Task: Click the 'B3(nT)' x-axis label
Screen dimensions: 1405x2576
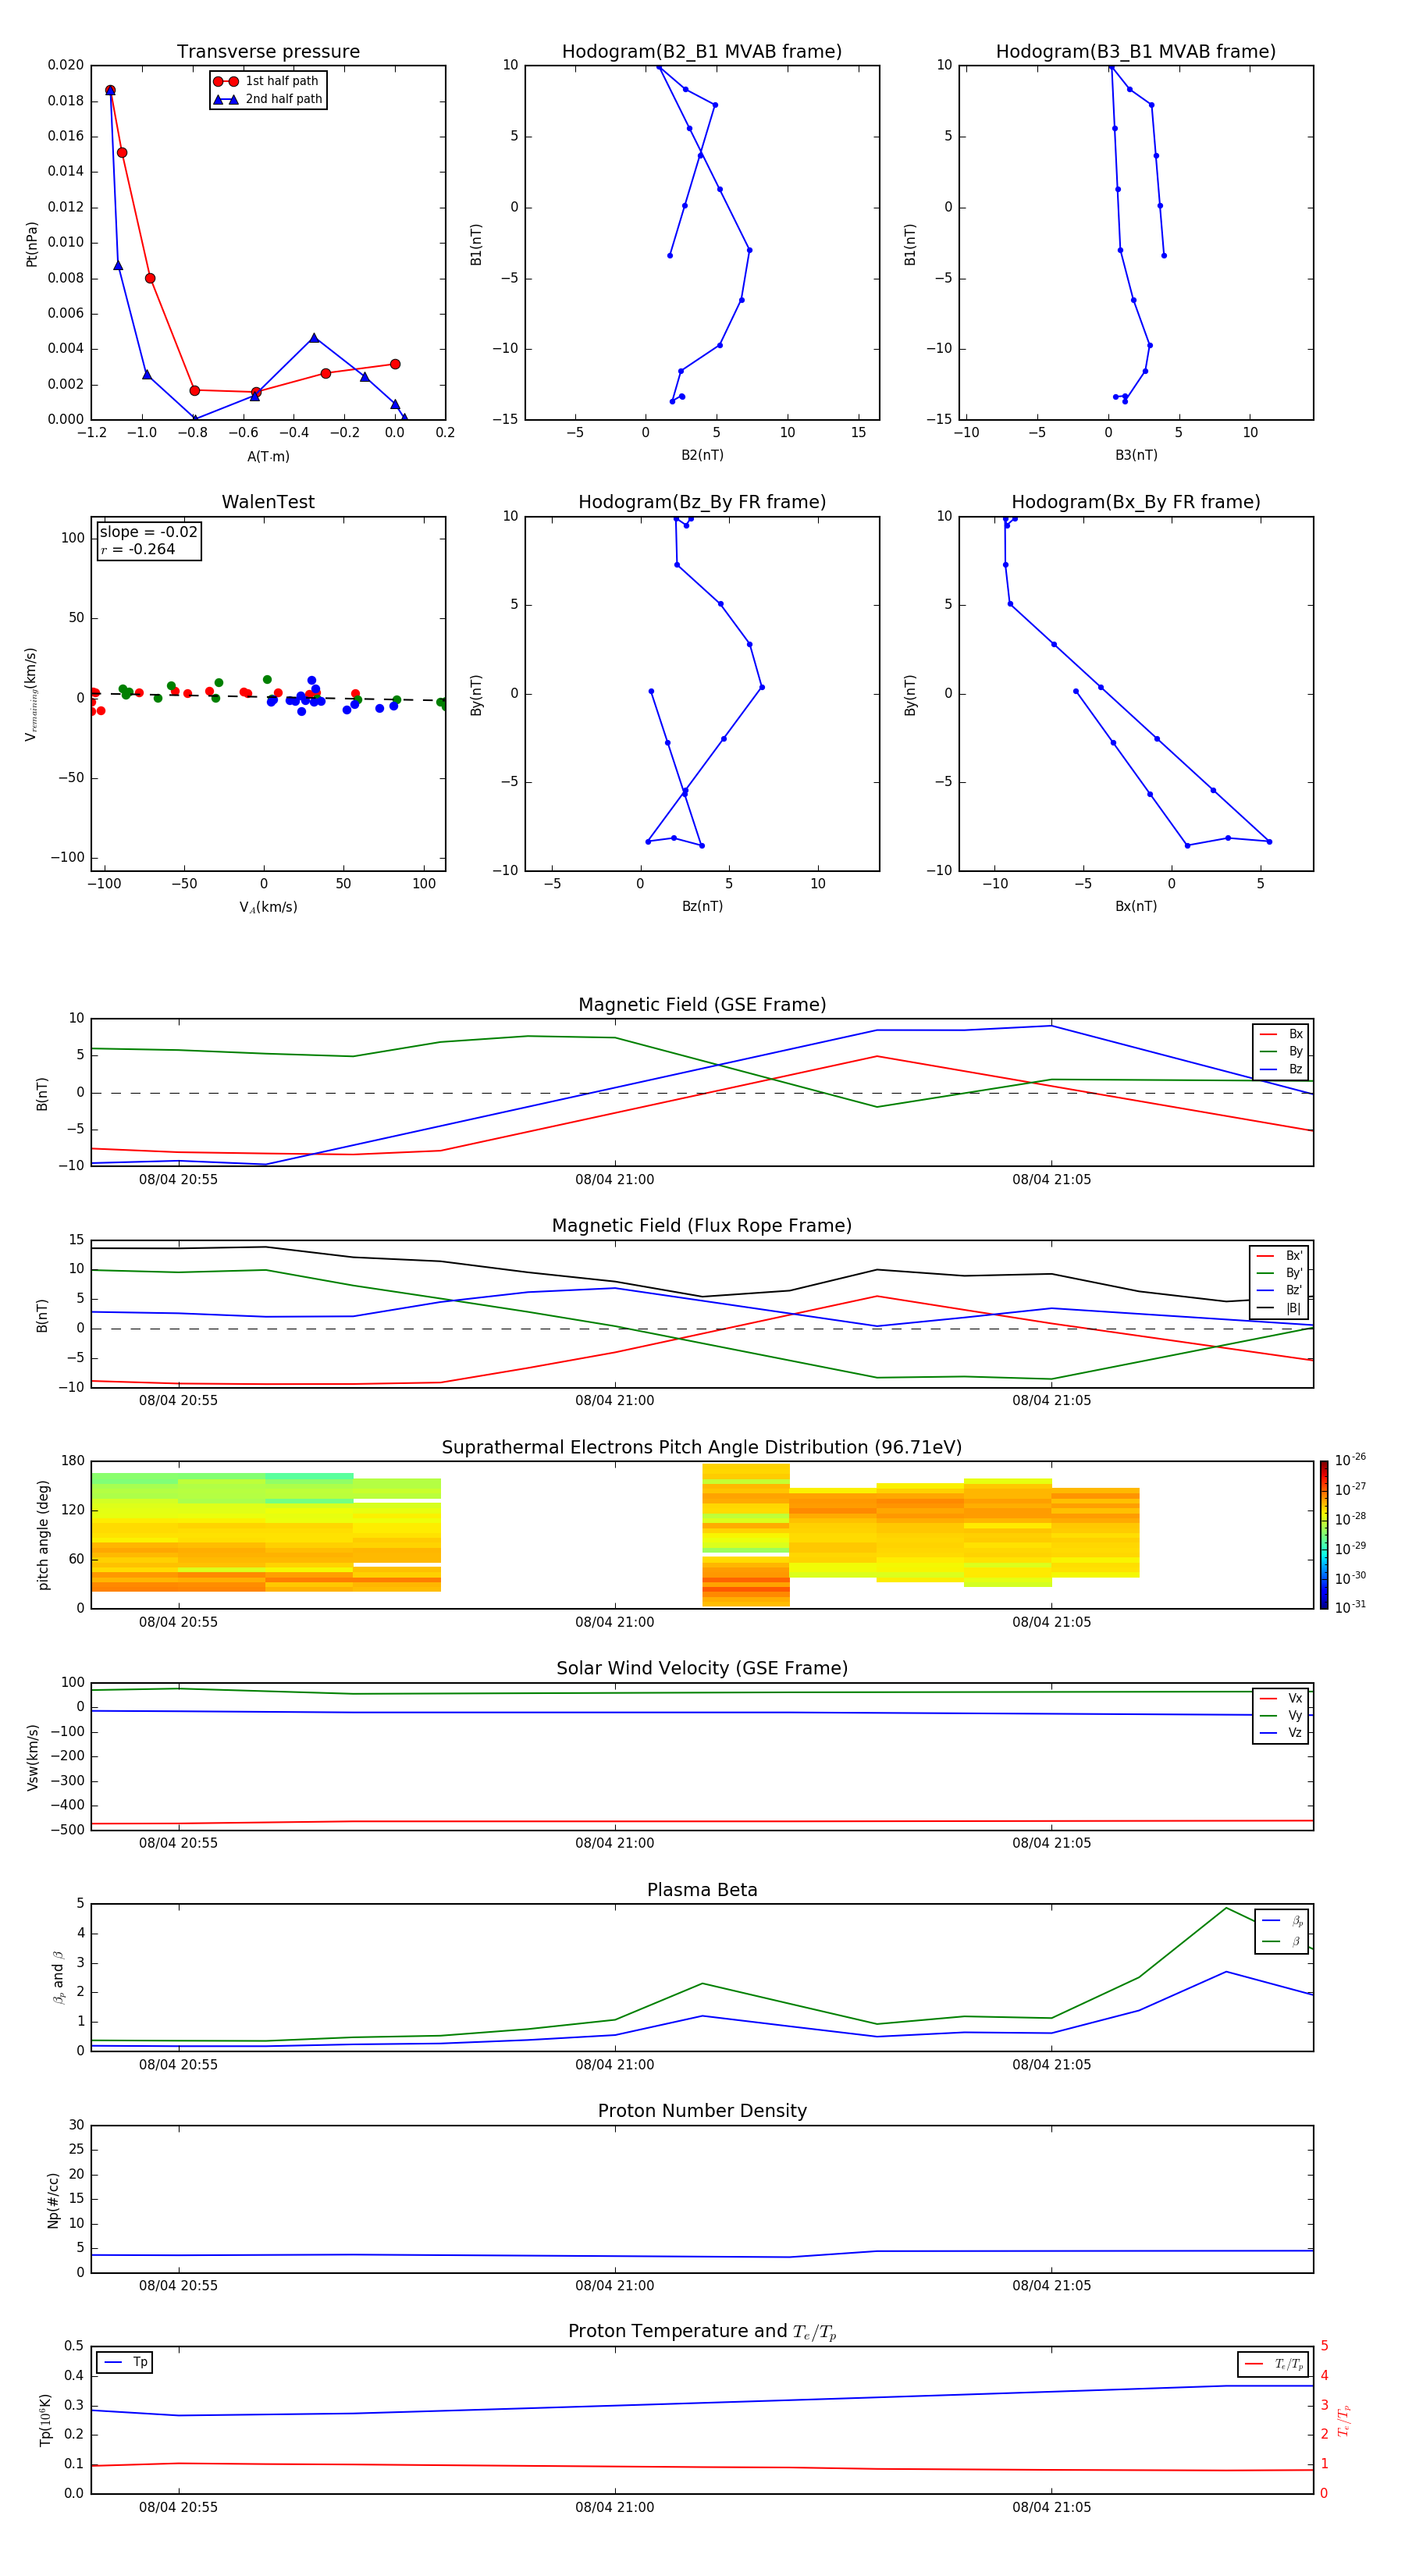Action: [1136, 455]
